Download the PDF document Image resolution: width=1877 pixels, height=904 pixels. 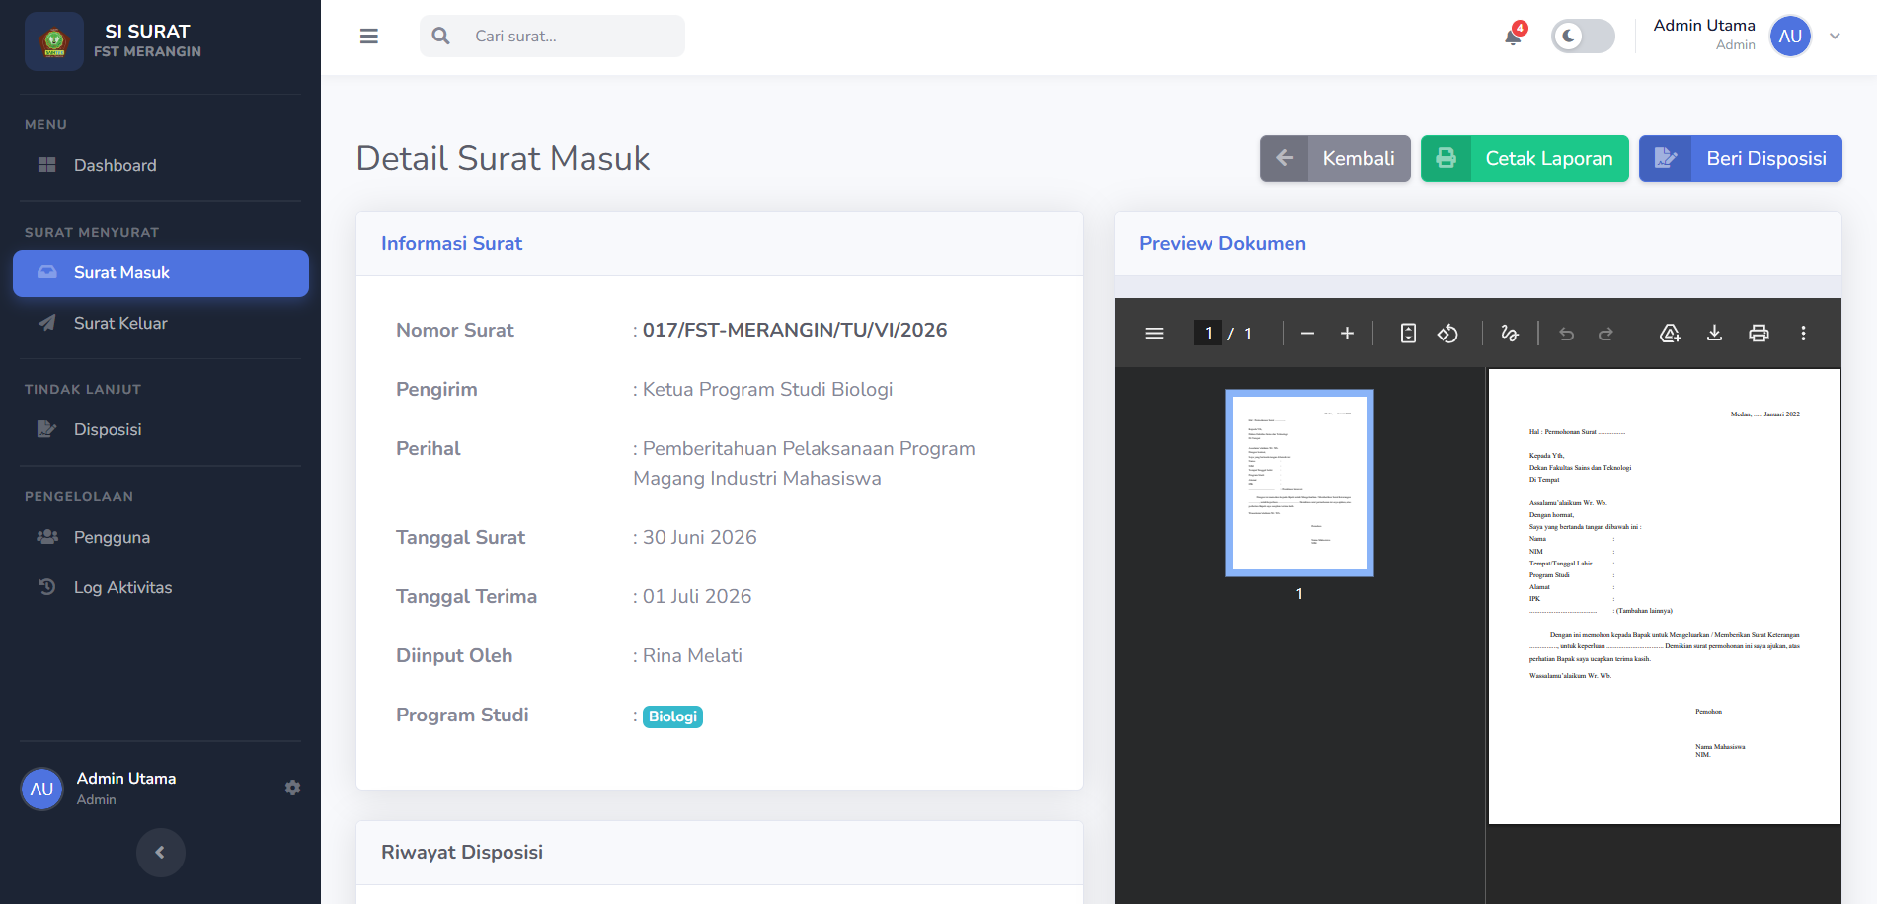[1714, 334]
